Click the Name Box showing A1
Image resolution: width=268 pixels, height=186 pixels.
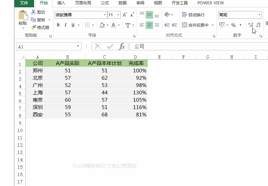pos(48,46)
